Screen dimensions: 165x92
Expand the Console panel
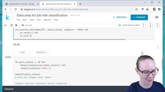point(9,89)
